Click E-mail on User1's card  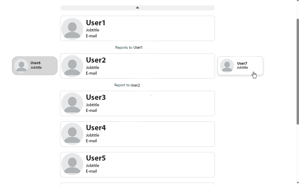tap(91, 36)
